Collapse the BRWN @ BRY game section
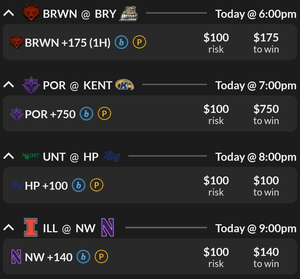The image size is (300, 279). (9, 13)
